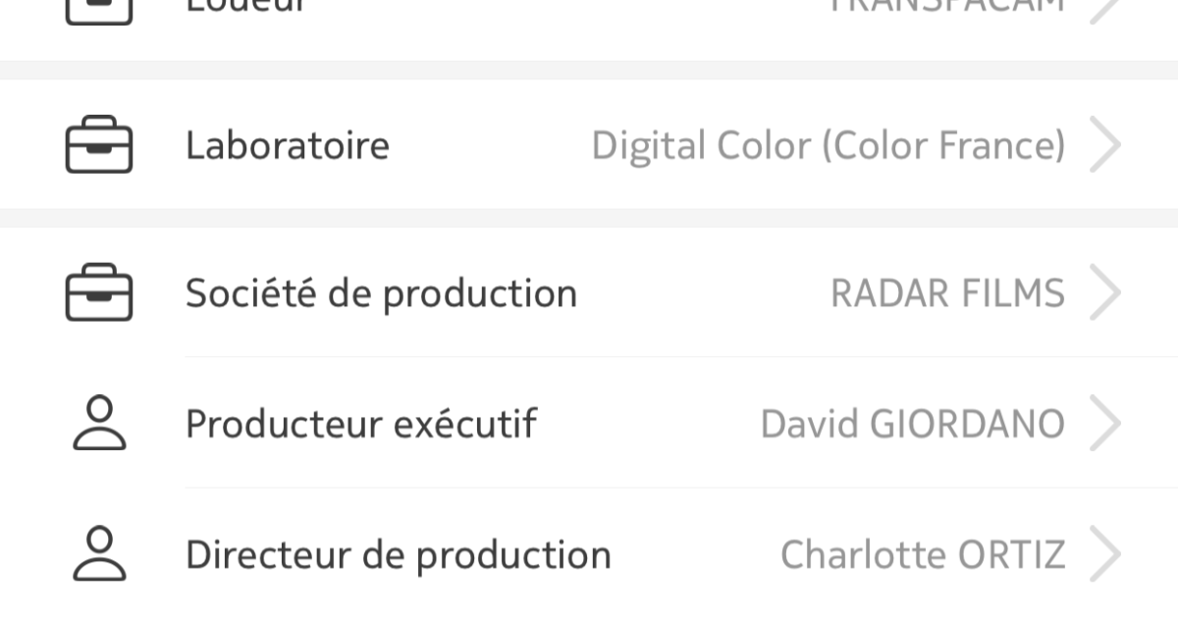Expand the chevron after Digital Color (Color France)
Viewport: 1178px width, 618px height.
point(1105,145)
